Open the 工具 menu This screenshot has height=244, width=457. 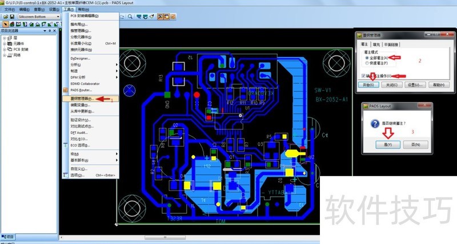69,9
